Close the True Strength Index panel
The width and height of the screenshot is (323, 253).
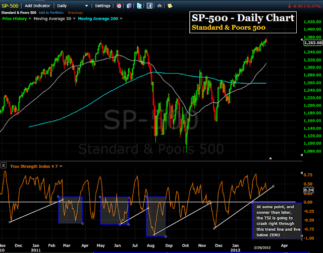(x=4, y=165)
